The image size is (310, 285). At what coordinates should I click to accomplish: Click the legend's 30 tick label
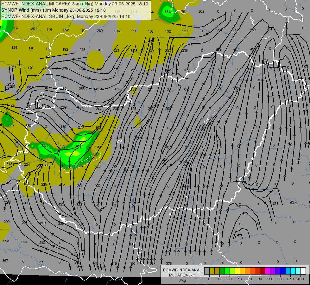[x=230, y=279]
